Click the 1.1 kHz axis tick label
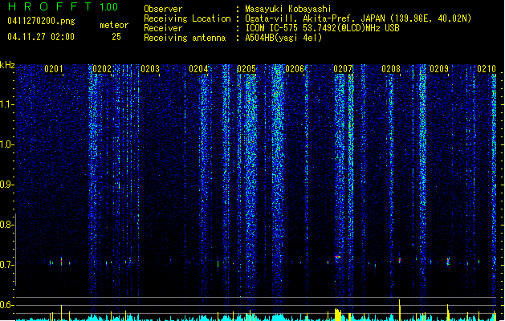The image size is (505, 321). pyautogui.click(x=6, y=104)
